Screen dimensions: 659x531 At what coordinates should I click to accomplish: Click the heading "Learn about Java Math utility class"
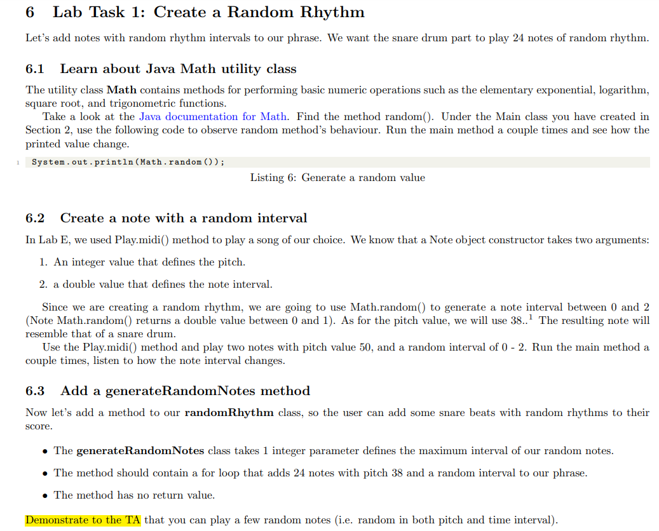click(x=178, y=69)
